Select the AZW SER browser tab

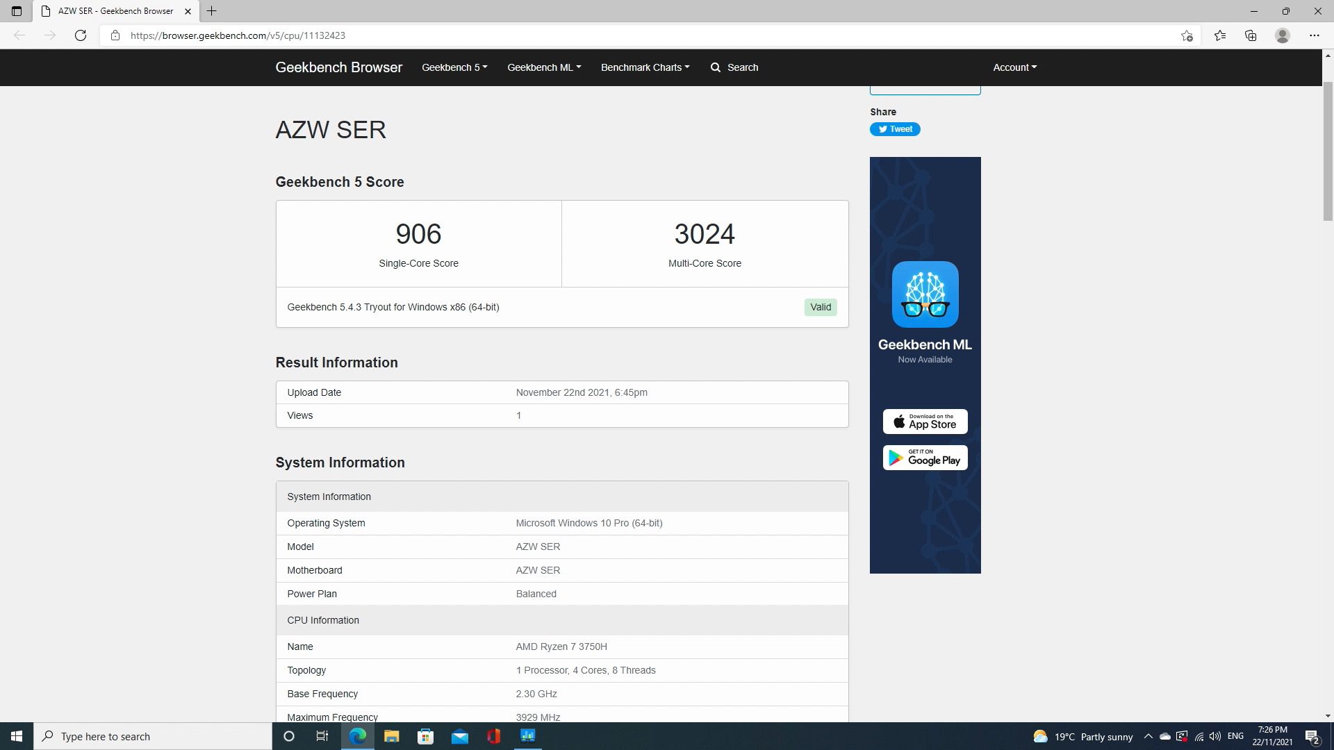(x=115, y=11)
